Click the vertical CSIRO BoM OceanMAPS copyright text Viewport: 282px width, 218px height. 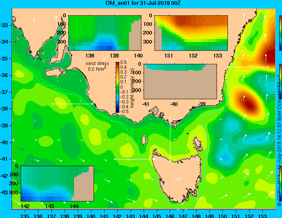(279, 140)
